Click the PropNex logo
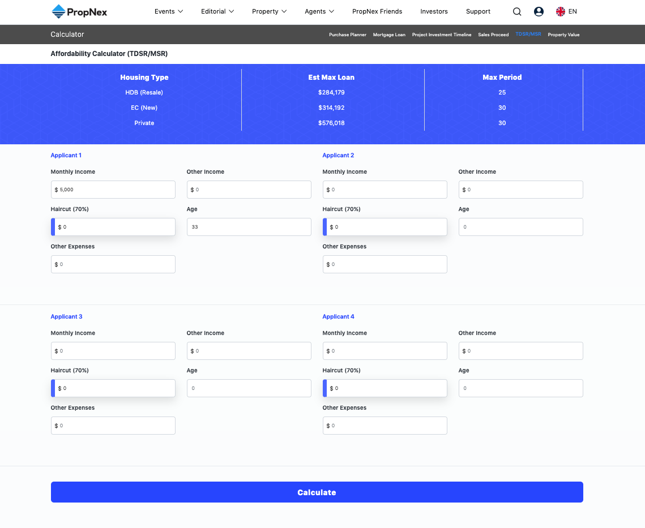The width and height of the screenshot is (645, 528). [x=79, y=11]
